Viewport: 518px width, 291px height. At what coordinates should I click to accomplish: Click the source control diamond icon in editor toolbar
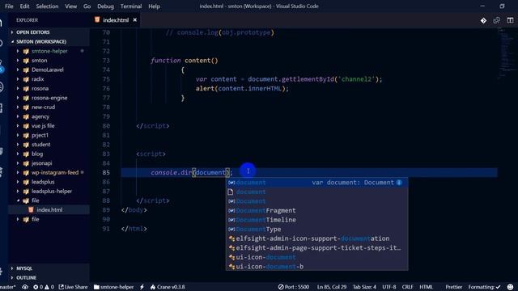483,20
